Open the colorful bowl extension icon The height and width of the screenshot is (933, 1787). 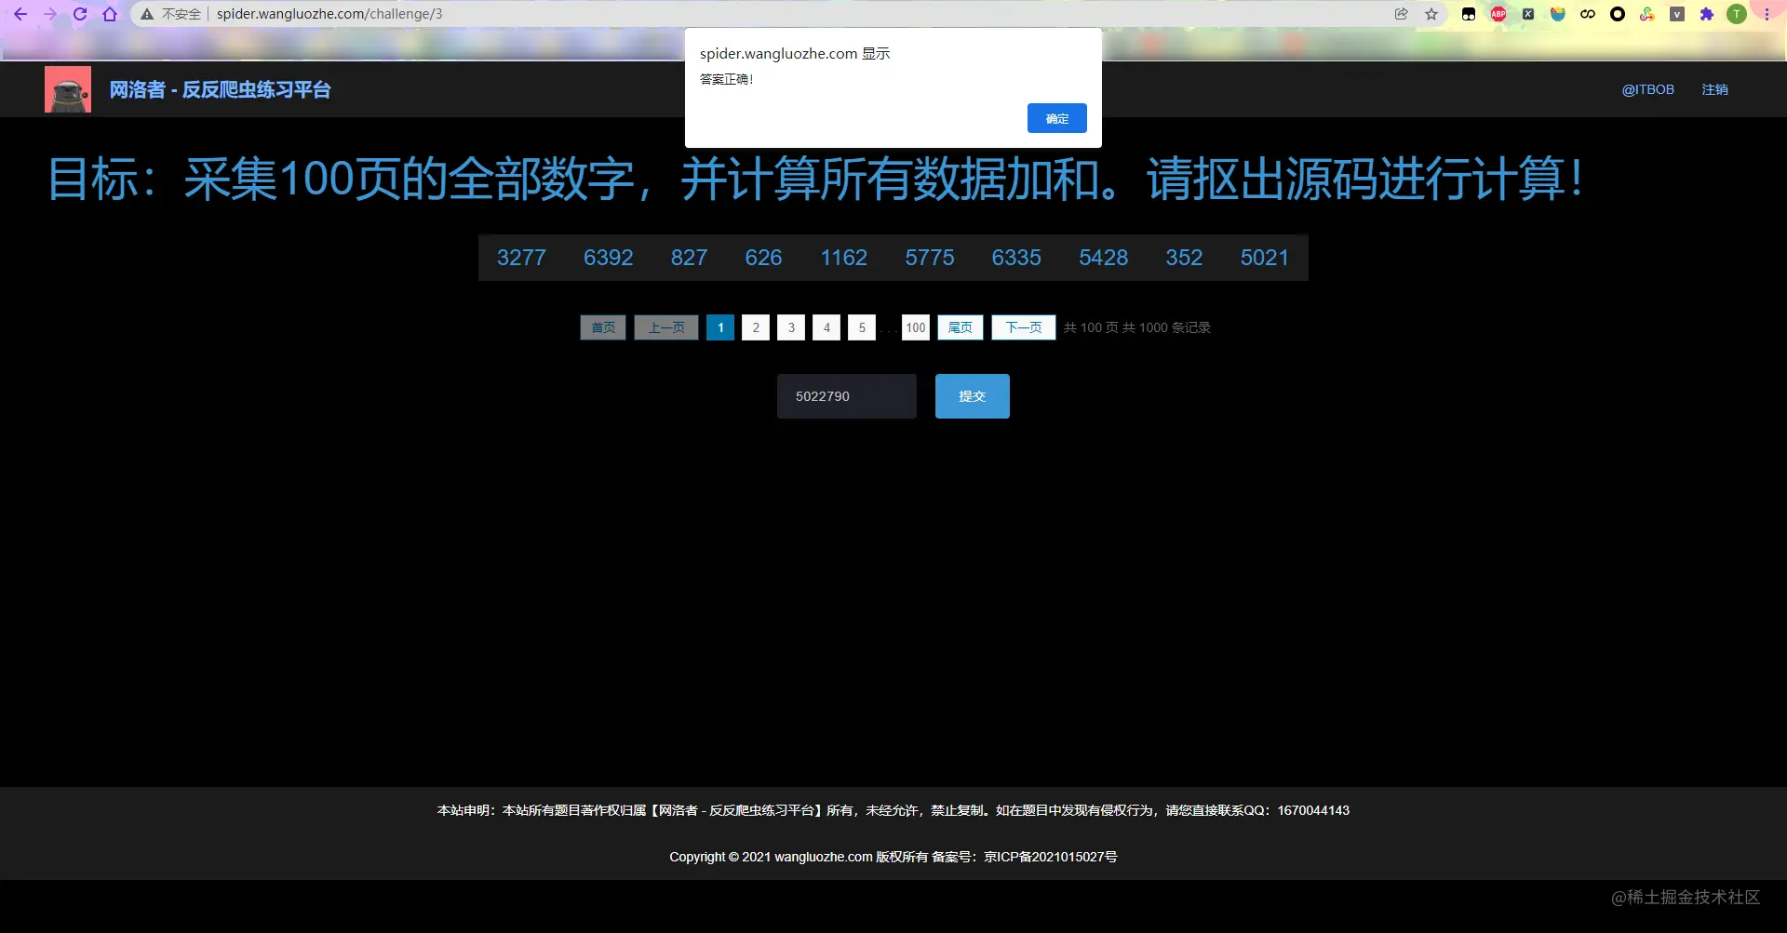(x=1558, y=14)
